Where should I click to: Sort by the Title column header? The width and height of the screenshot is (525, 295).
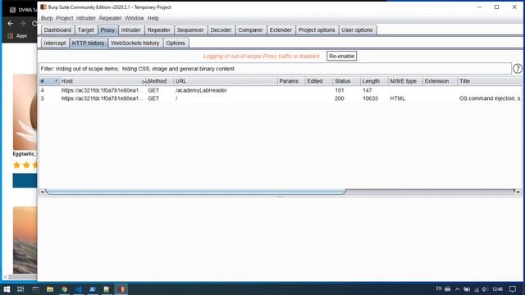[490, 81]
